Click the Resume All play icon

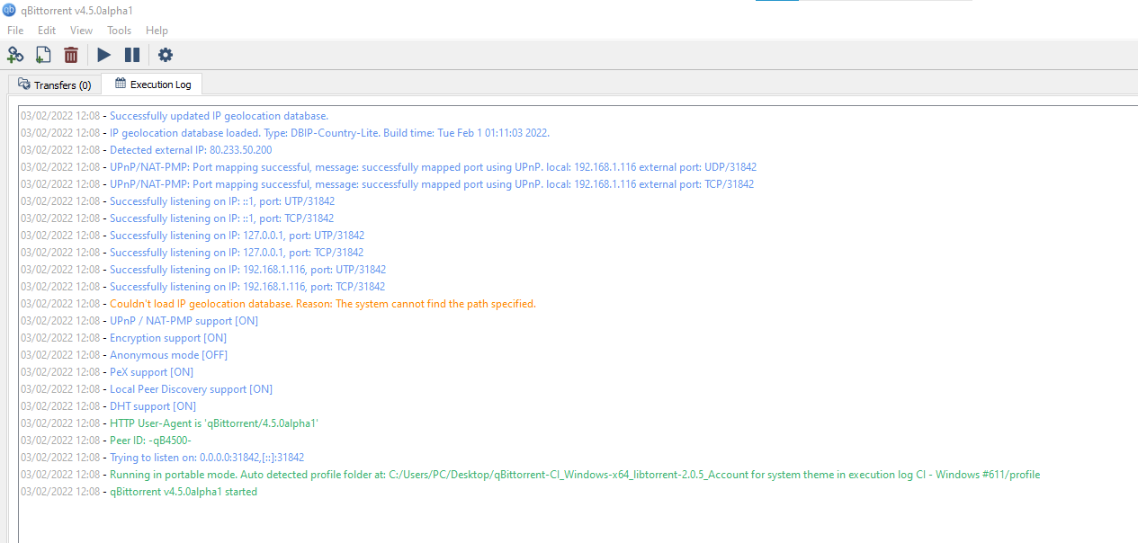(103, 55)
